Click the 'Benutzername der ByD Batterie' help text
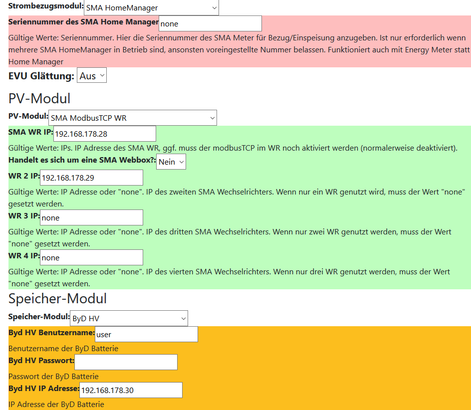 click(63, 349)
